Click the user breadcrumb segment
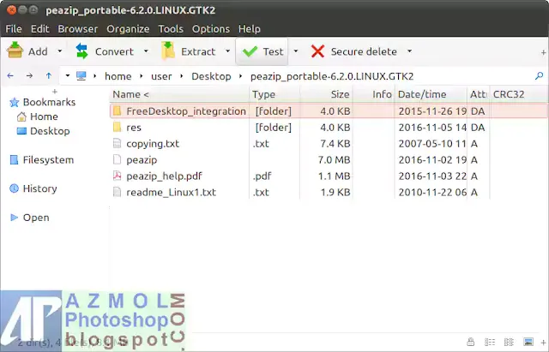 [161, 76]
